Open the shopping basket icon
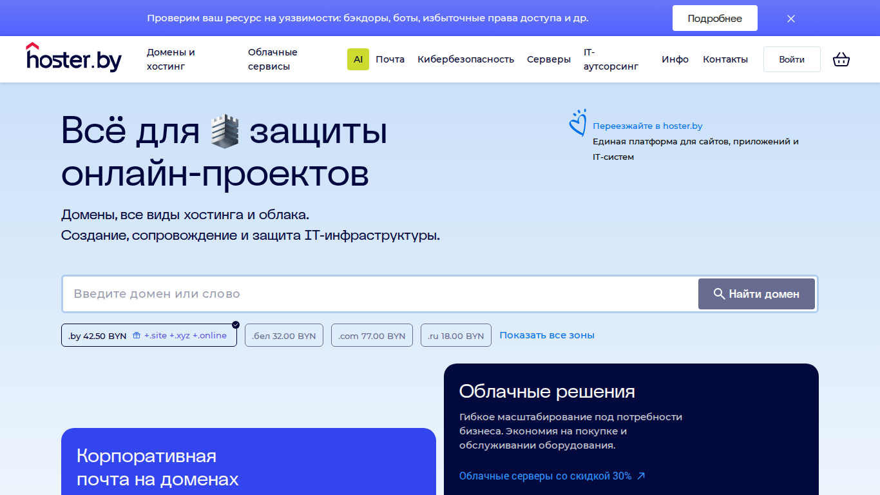 pyautogui.click(x=841, y=59)
